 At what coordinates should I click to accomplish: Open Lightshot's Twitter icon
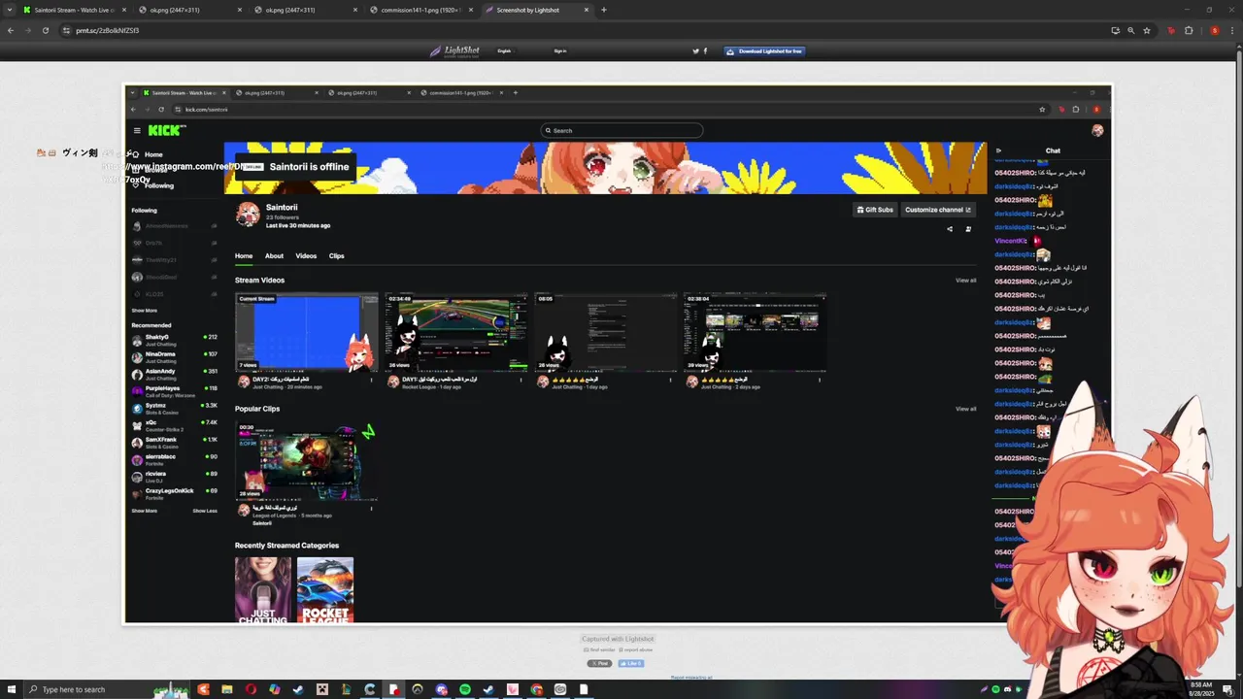(x=696, y=50)
